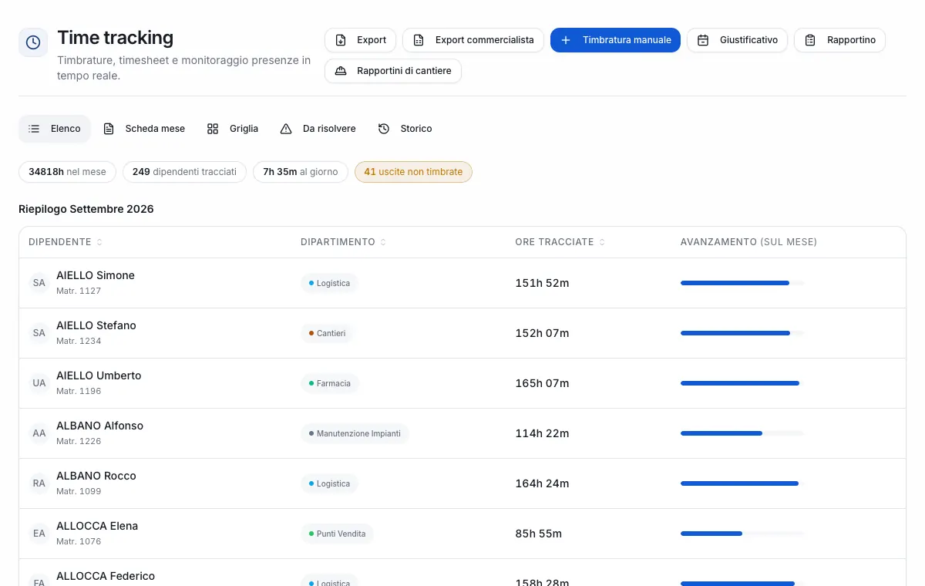The height and width of the screenshot is (586, 925).
Task: Click the Rapportino button
Action: point(839,40)
